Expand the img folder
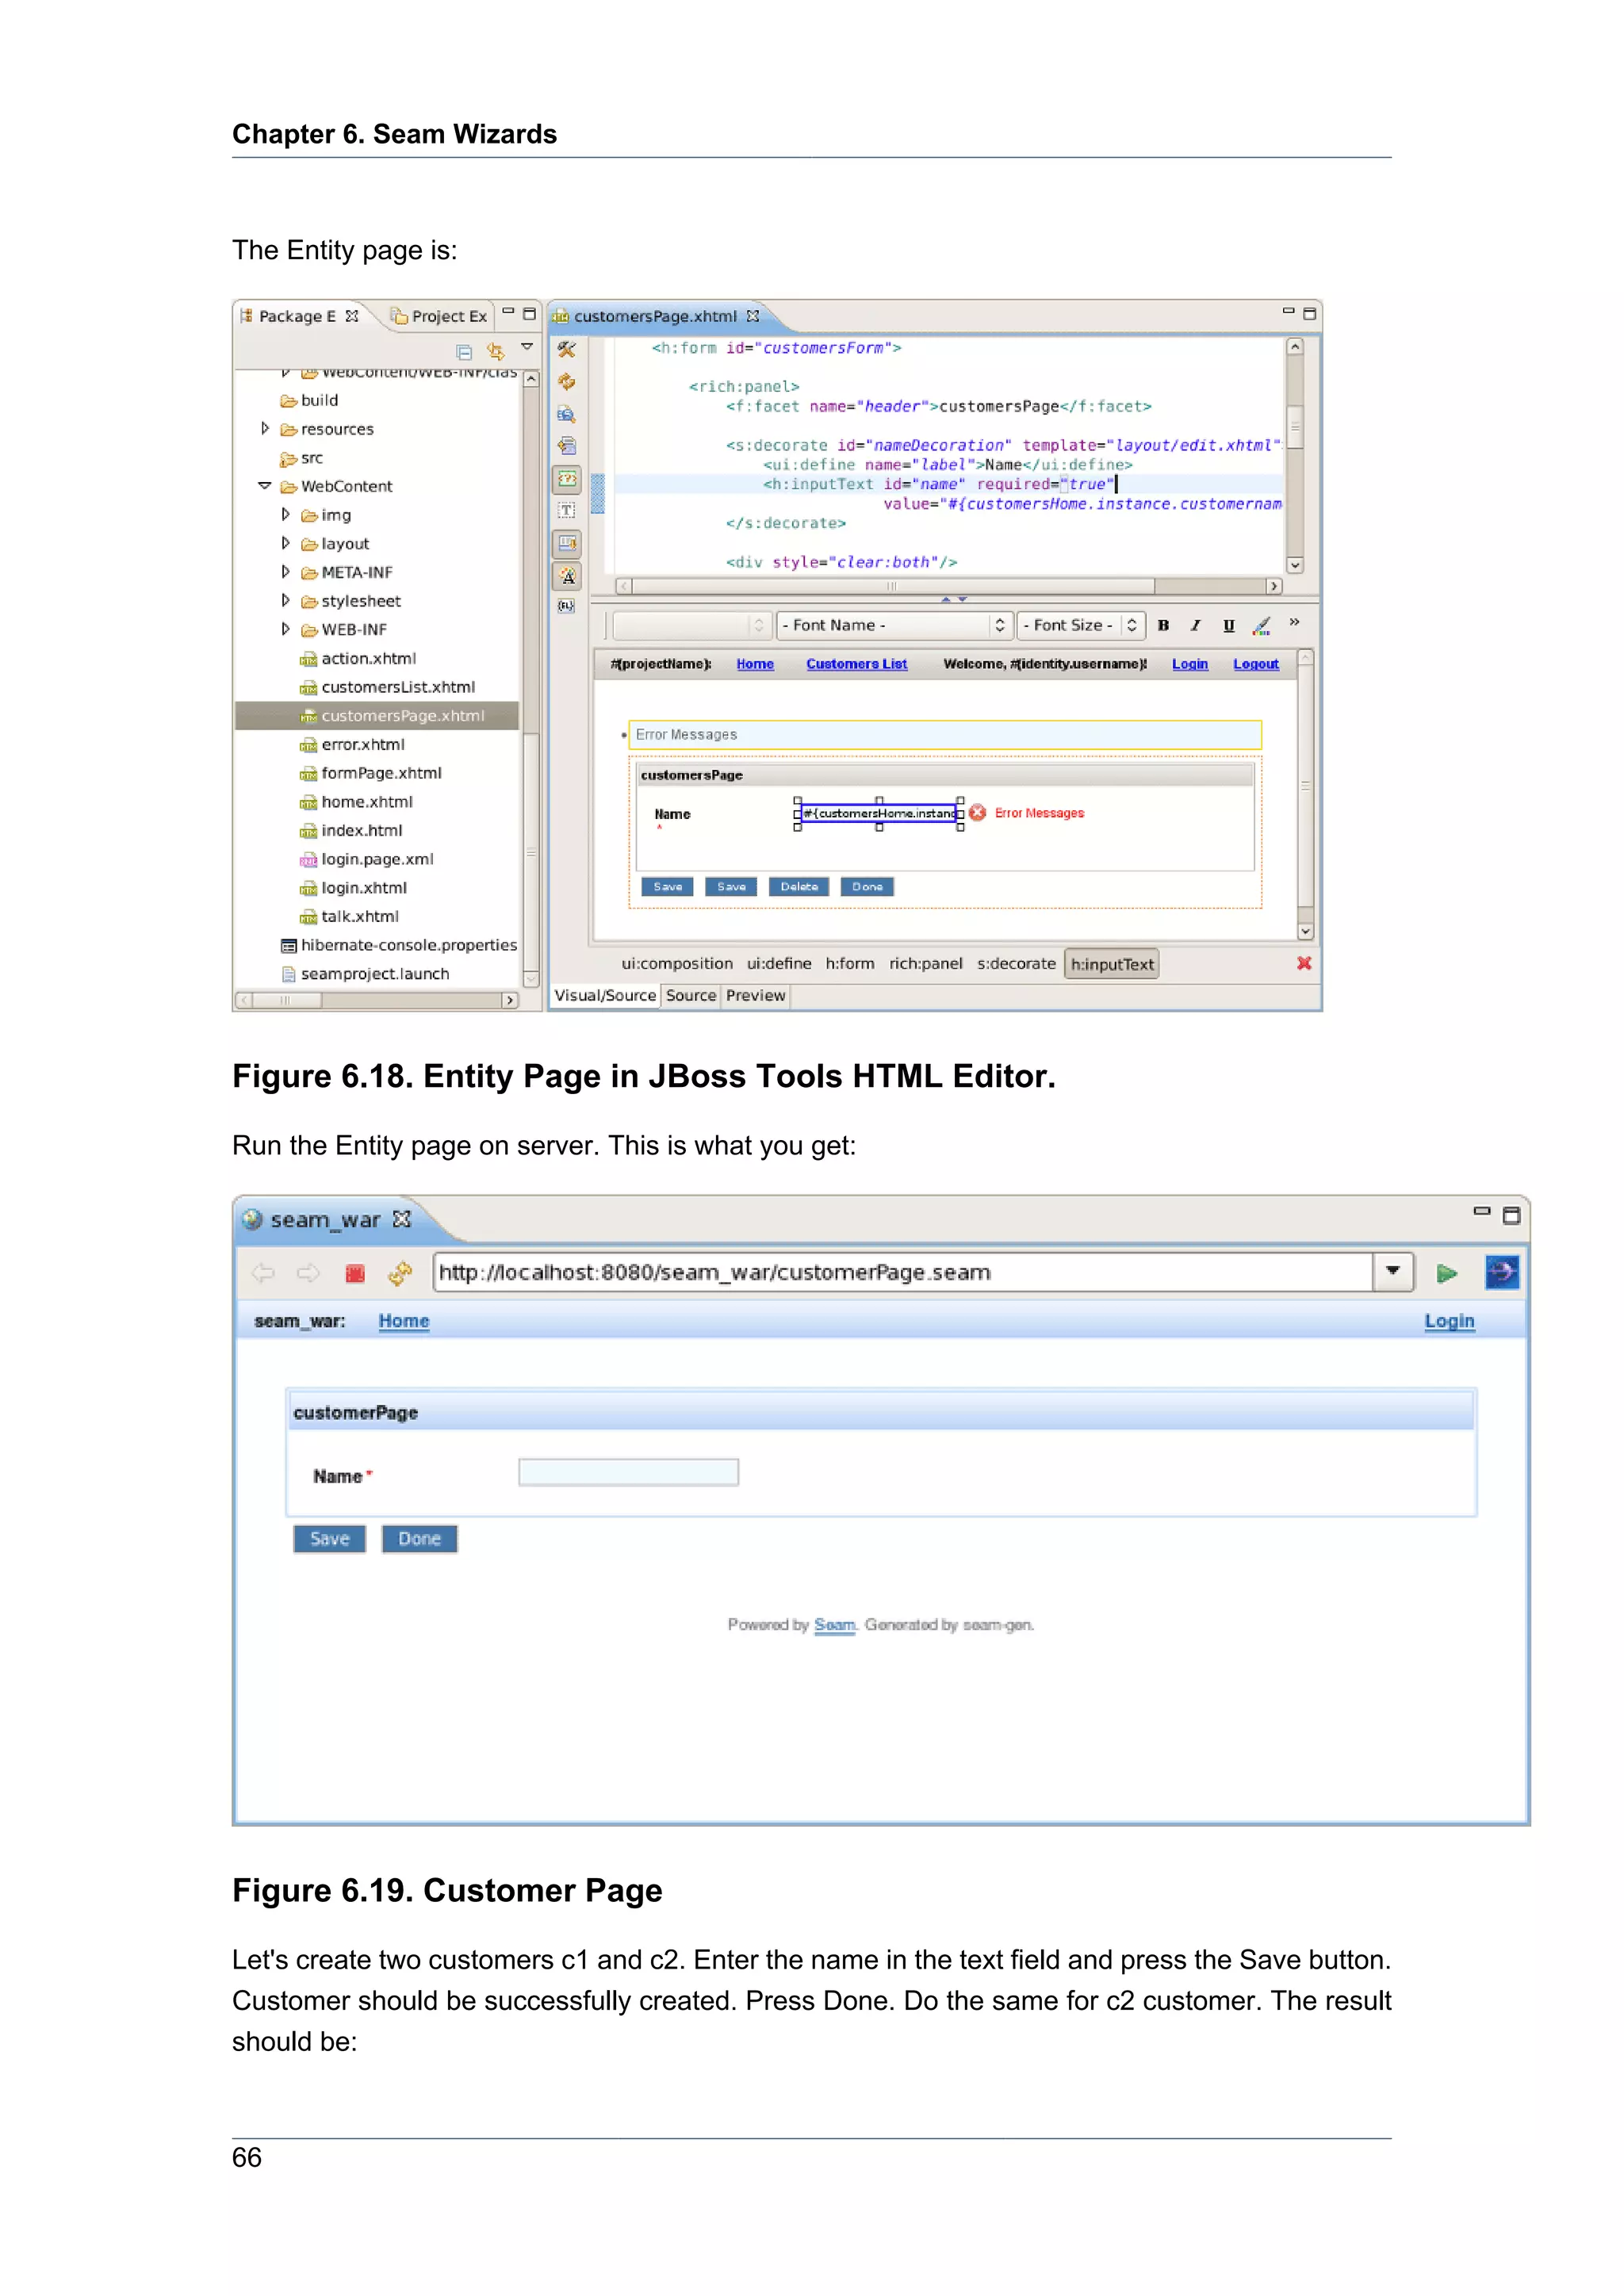Image resolution: width=1624 pixels, height=2296 pixels. pyautogui.click(x=286, y=515)
